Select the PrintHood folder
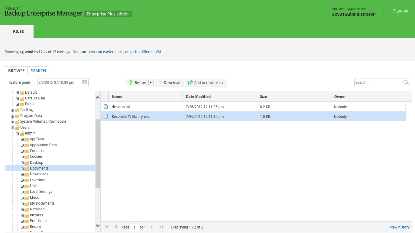This screenshot has width=415, height=233. 38,221
